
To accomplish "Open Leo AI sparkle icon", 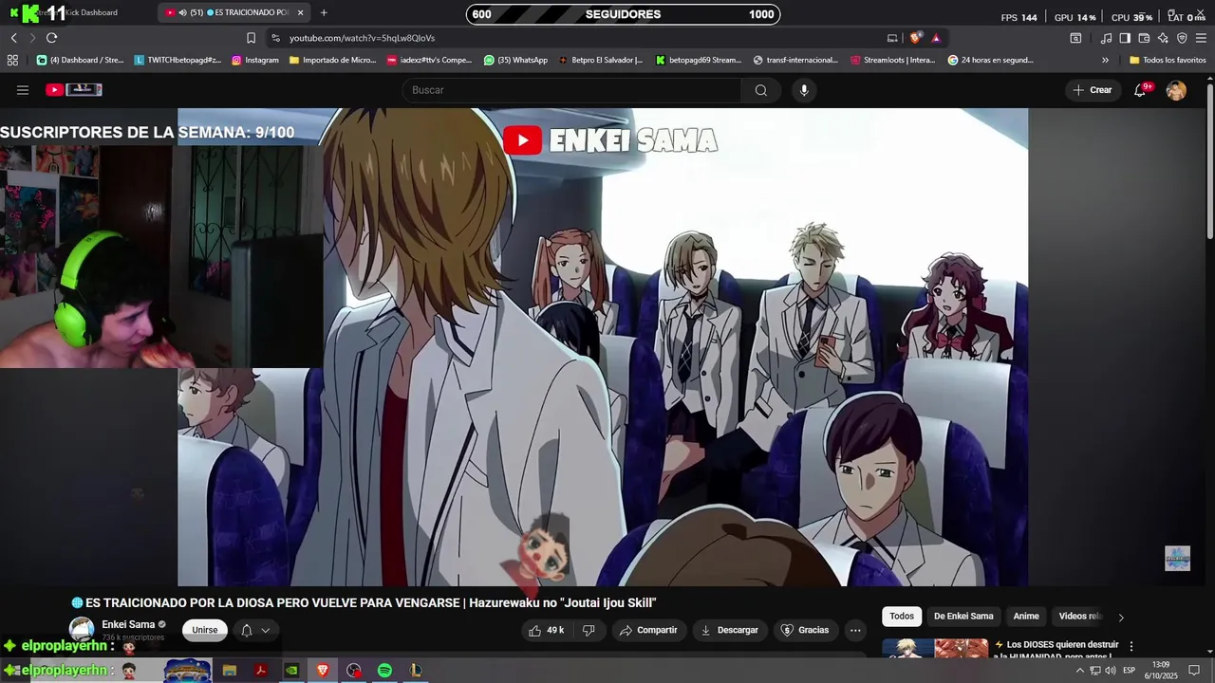I will click(1163, 38).
